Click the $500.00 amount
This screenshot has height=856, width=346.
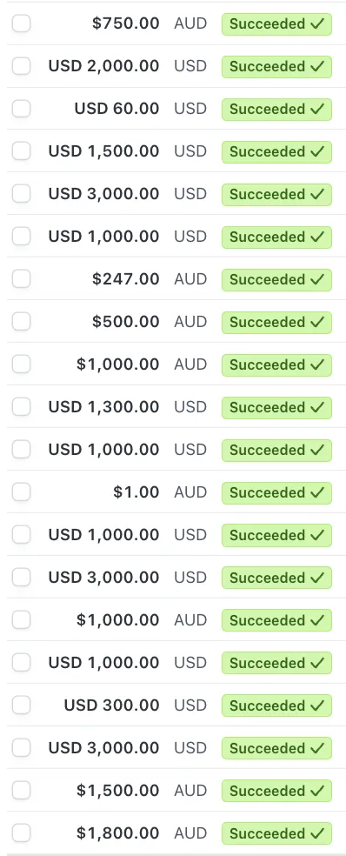(x=125, y=322)
